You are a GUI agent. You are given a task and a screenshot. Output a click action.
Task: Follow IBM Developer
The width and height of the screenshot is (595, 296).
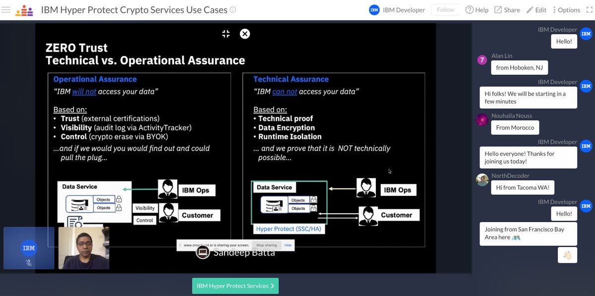[445, 10]
